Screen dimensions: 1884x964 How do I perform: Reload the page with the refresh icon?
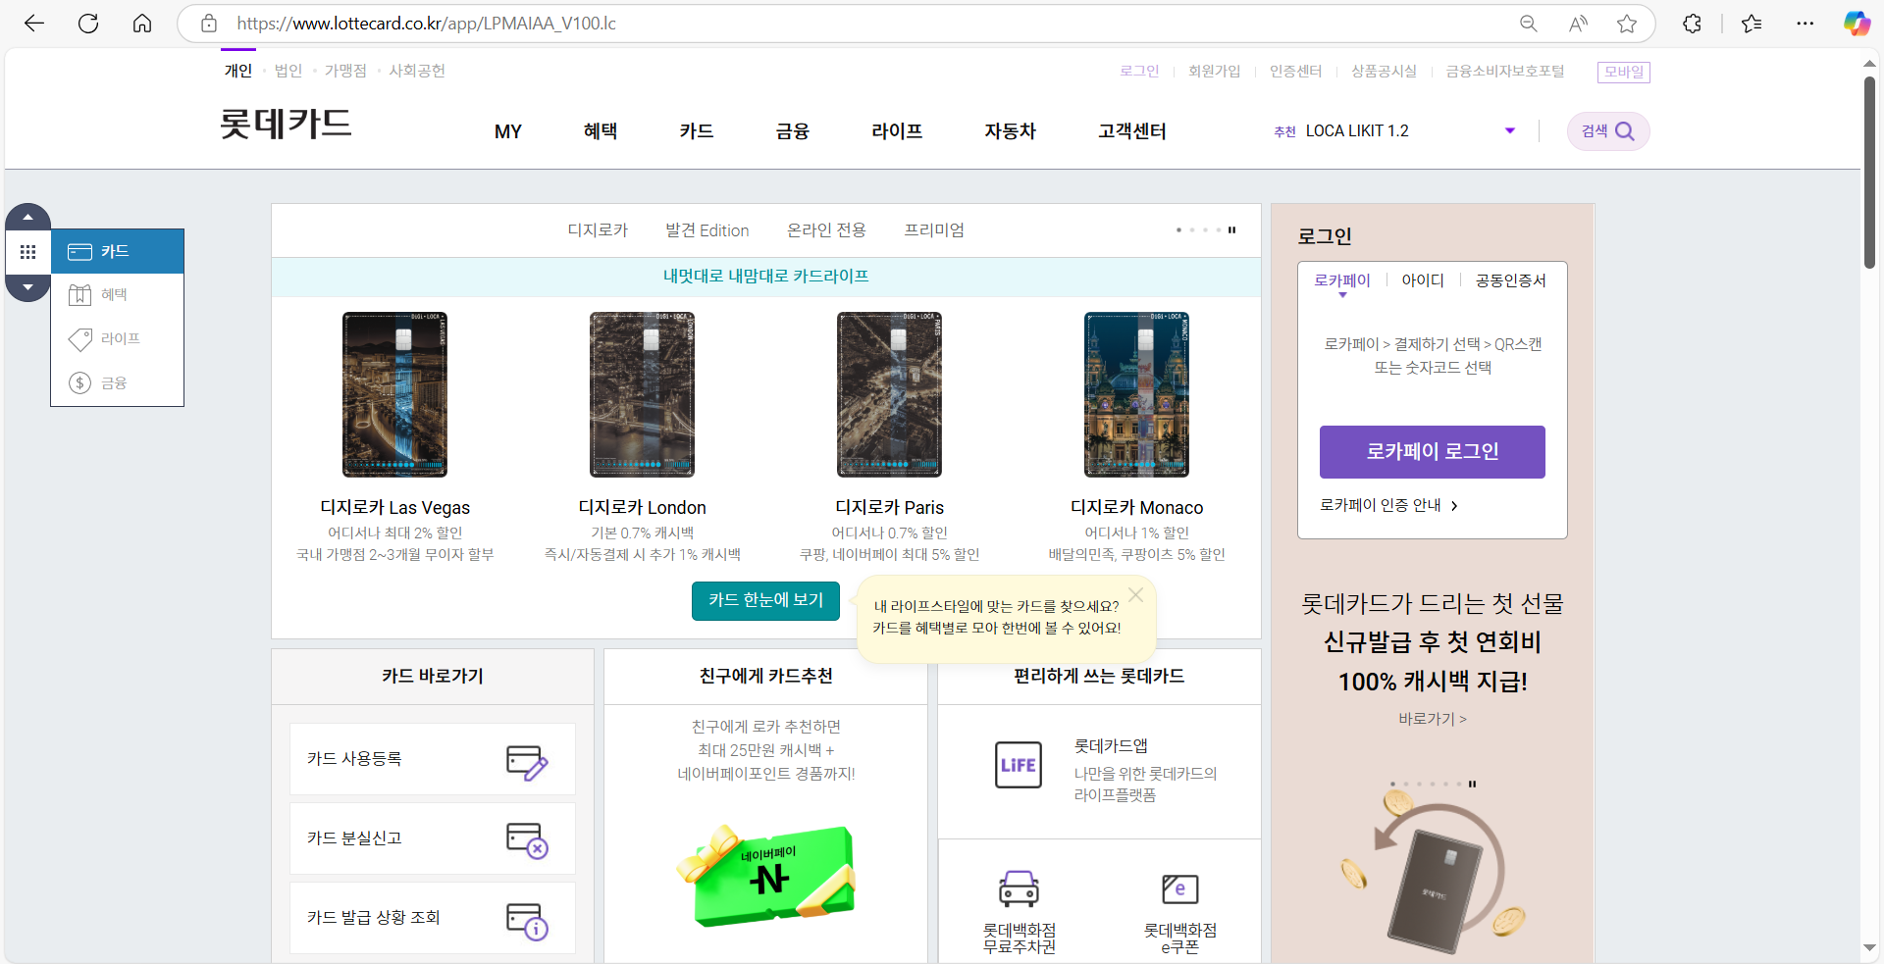[88, 24]
